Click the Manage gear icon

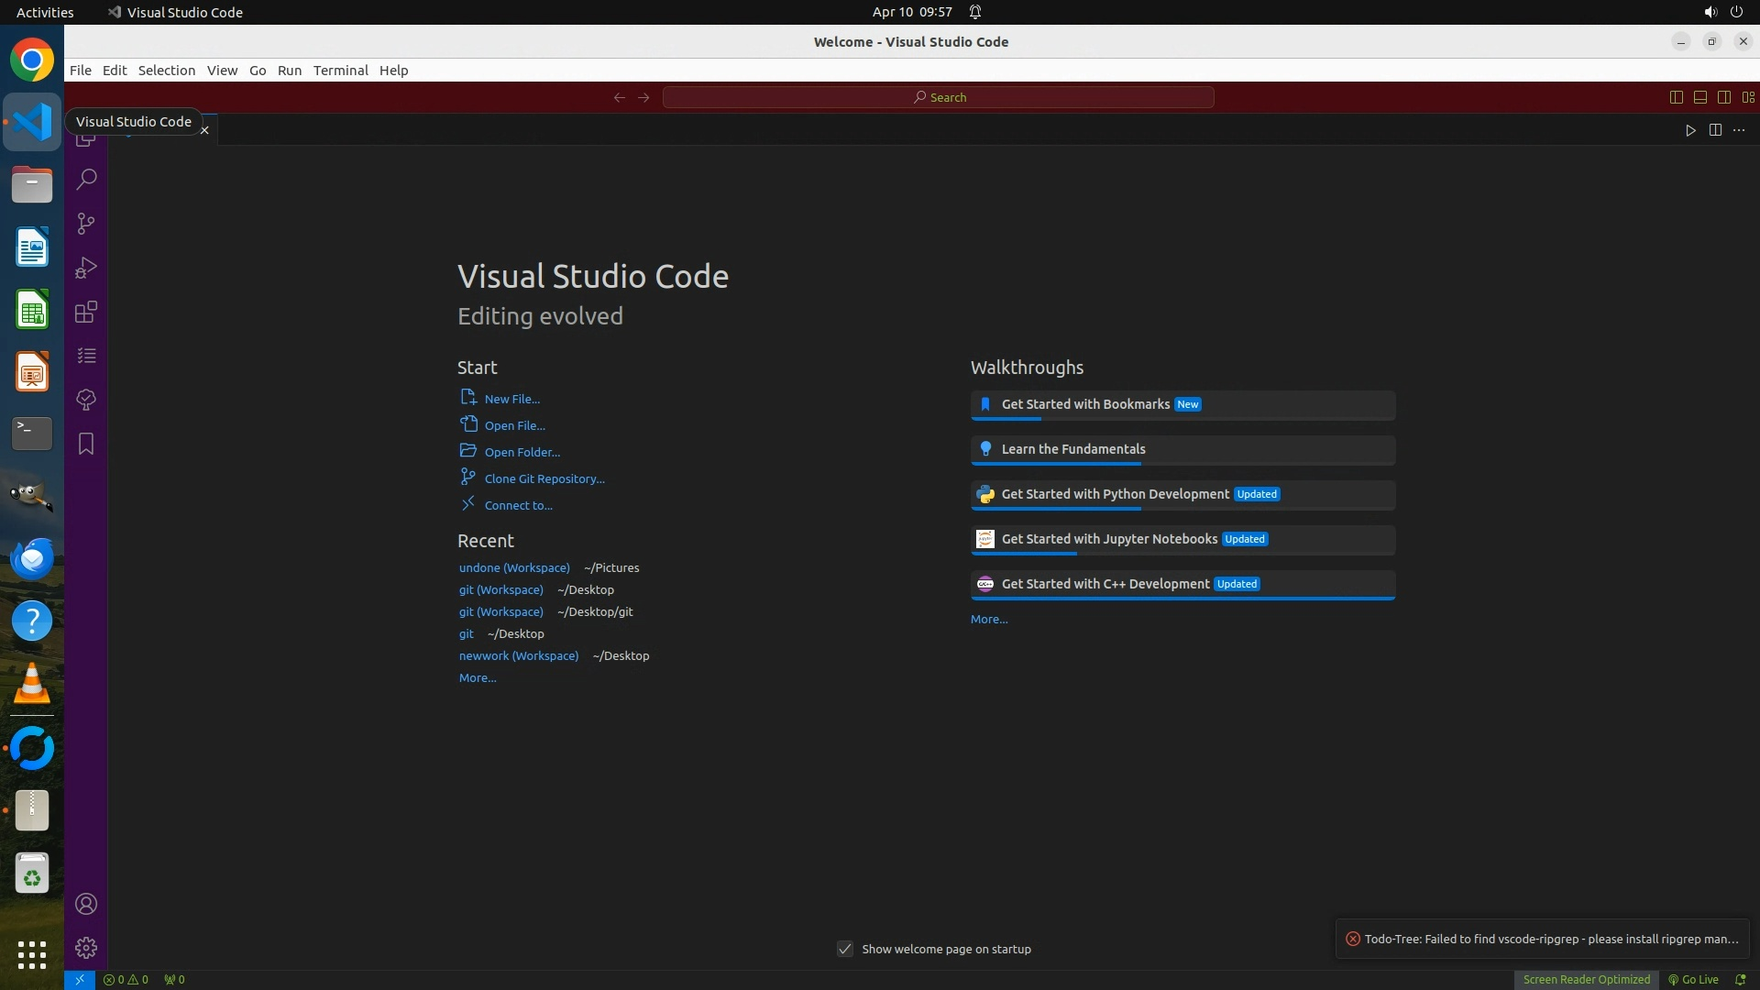tap(86, 948)
